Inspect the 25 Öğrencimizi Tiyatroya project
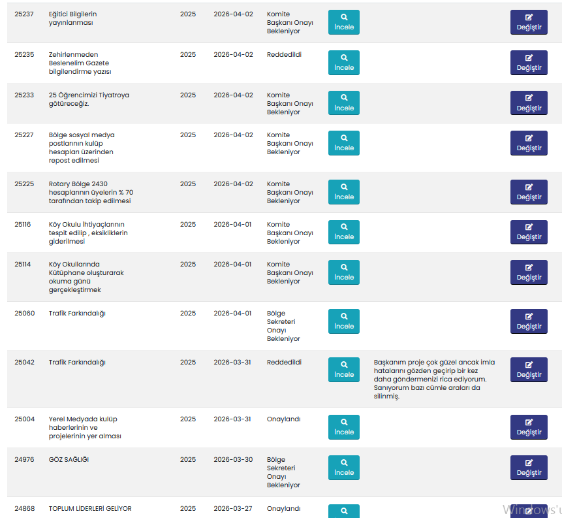 pyautogui.click(x=343, y=103)
